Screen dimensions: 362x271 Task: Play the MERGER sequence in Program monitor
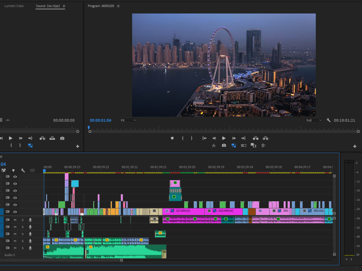[x=224, y=138]
